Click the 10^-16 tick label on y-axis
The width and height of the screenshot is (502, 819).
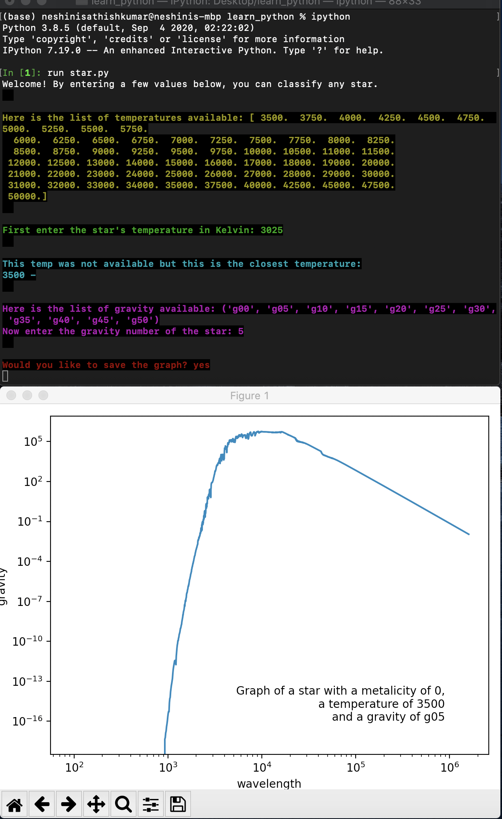(x=27, y=721)
